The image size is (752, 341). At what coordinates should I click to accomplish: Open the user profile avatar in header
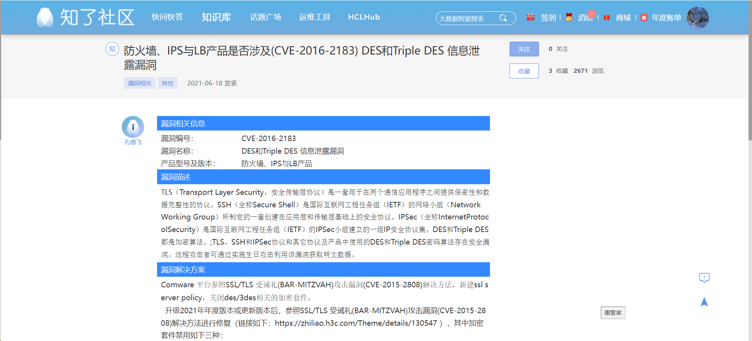698,18
